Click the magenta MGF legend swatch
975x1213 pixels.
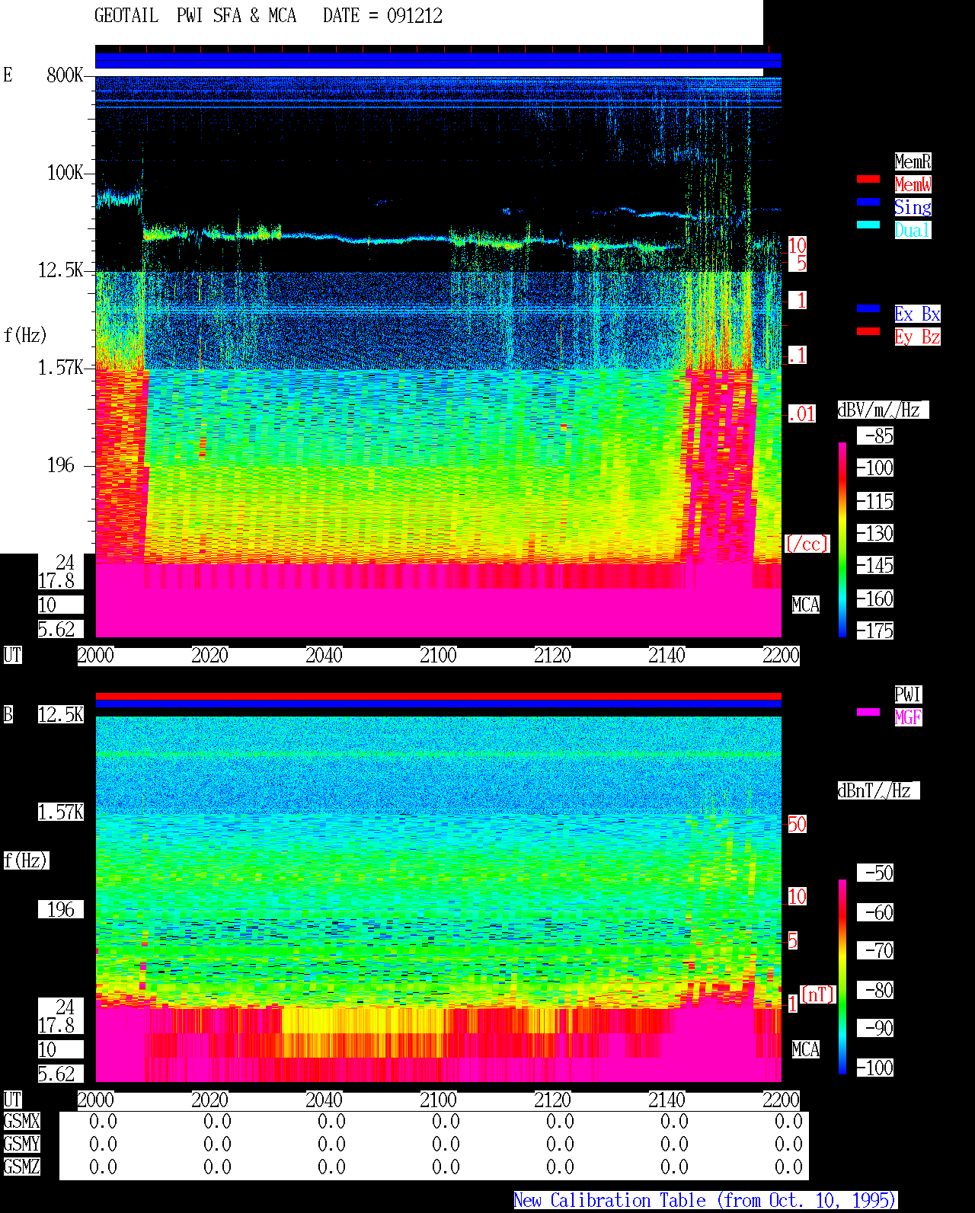(868, 712)
